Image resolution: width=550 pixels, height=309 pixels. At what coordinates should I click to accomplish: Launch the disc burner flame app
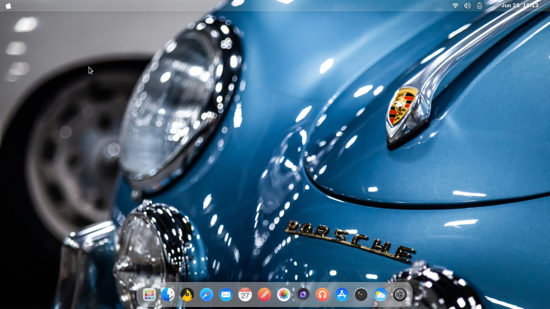[187, 295]
